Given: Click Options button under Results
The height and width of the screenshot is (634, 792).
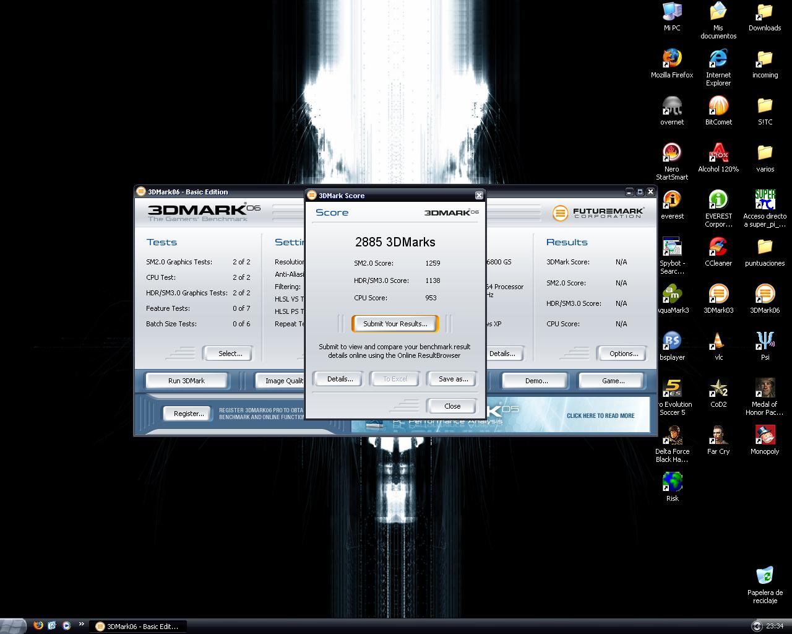Looking at the screenshot, I should (623, 354).
